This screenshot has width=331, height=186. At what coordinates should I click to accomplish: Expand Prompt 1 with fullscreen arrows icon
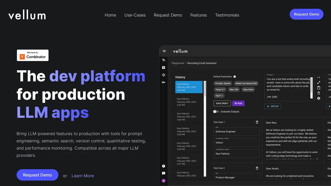319,83
